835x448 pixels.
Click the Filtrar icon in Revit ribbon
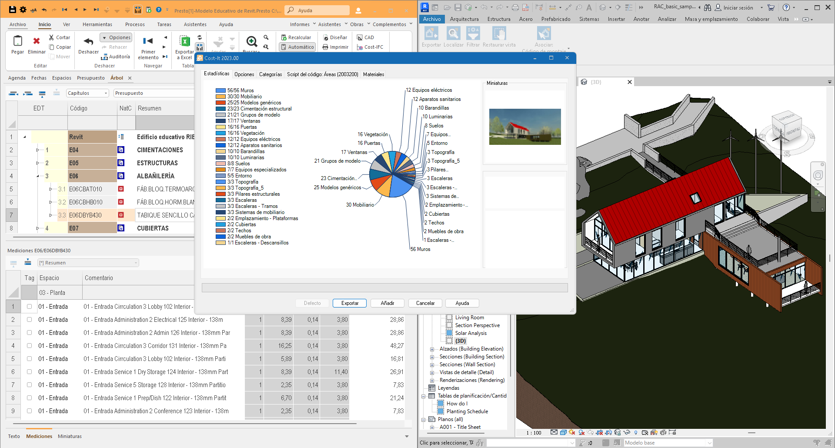click(473, 34)
